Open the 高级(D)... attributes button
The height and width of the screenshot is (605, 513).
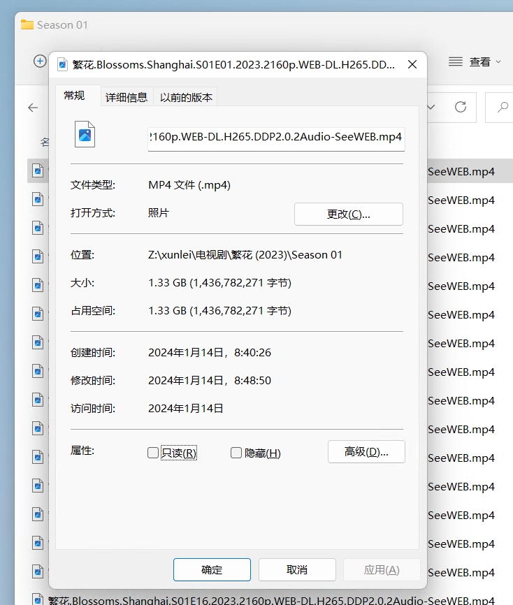coord(366,451)
